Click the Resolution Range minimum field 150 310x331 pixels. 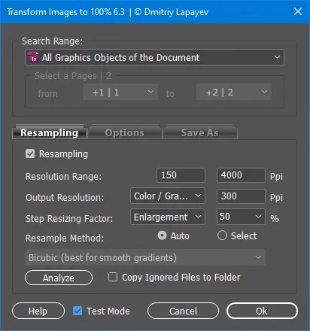pos(181,175)
